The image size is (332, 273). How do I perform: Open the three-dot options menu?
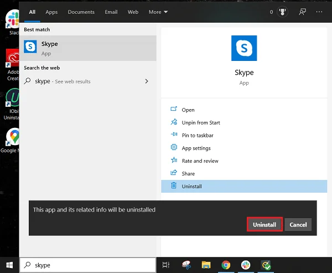(319, 12)
